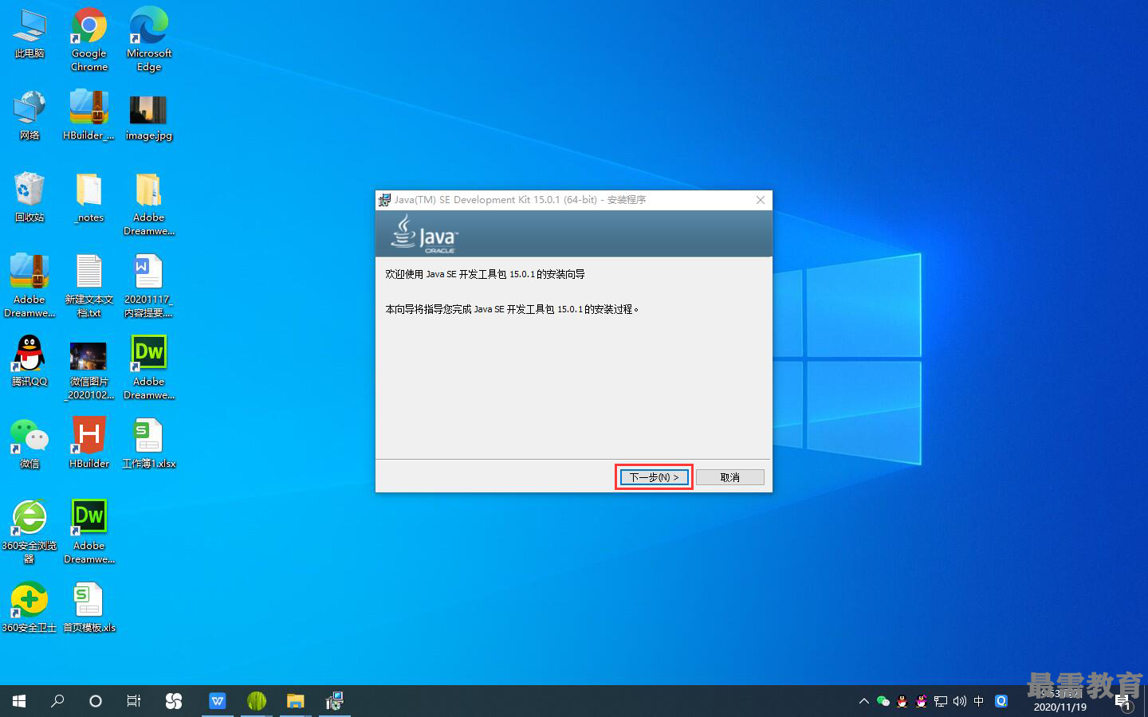Open the notification center icon
1148x717 pixels.
pyautogui.click(x=1122, y=702)
